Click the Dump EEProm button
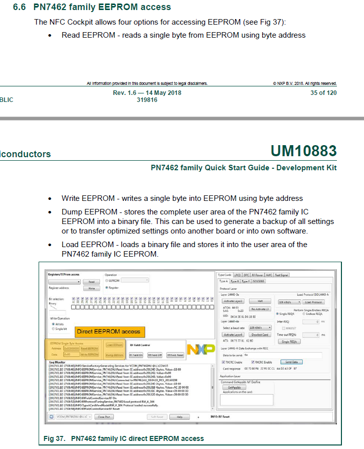364x449 pixels. pyautogui.click(x=114, y=355)
